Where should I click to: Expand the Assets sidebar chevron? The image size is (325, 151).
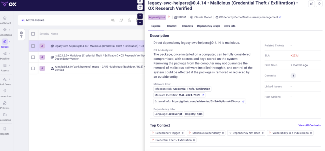pos(10,65)
